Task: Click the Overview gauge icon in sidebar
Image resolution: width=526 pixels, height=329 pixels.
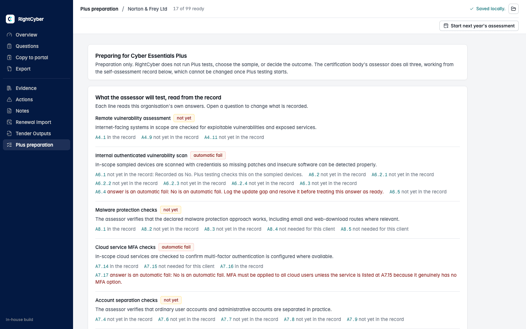Action: point(9,35)
